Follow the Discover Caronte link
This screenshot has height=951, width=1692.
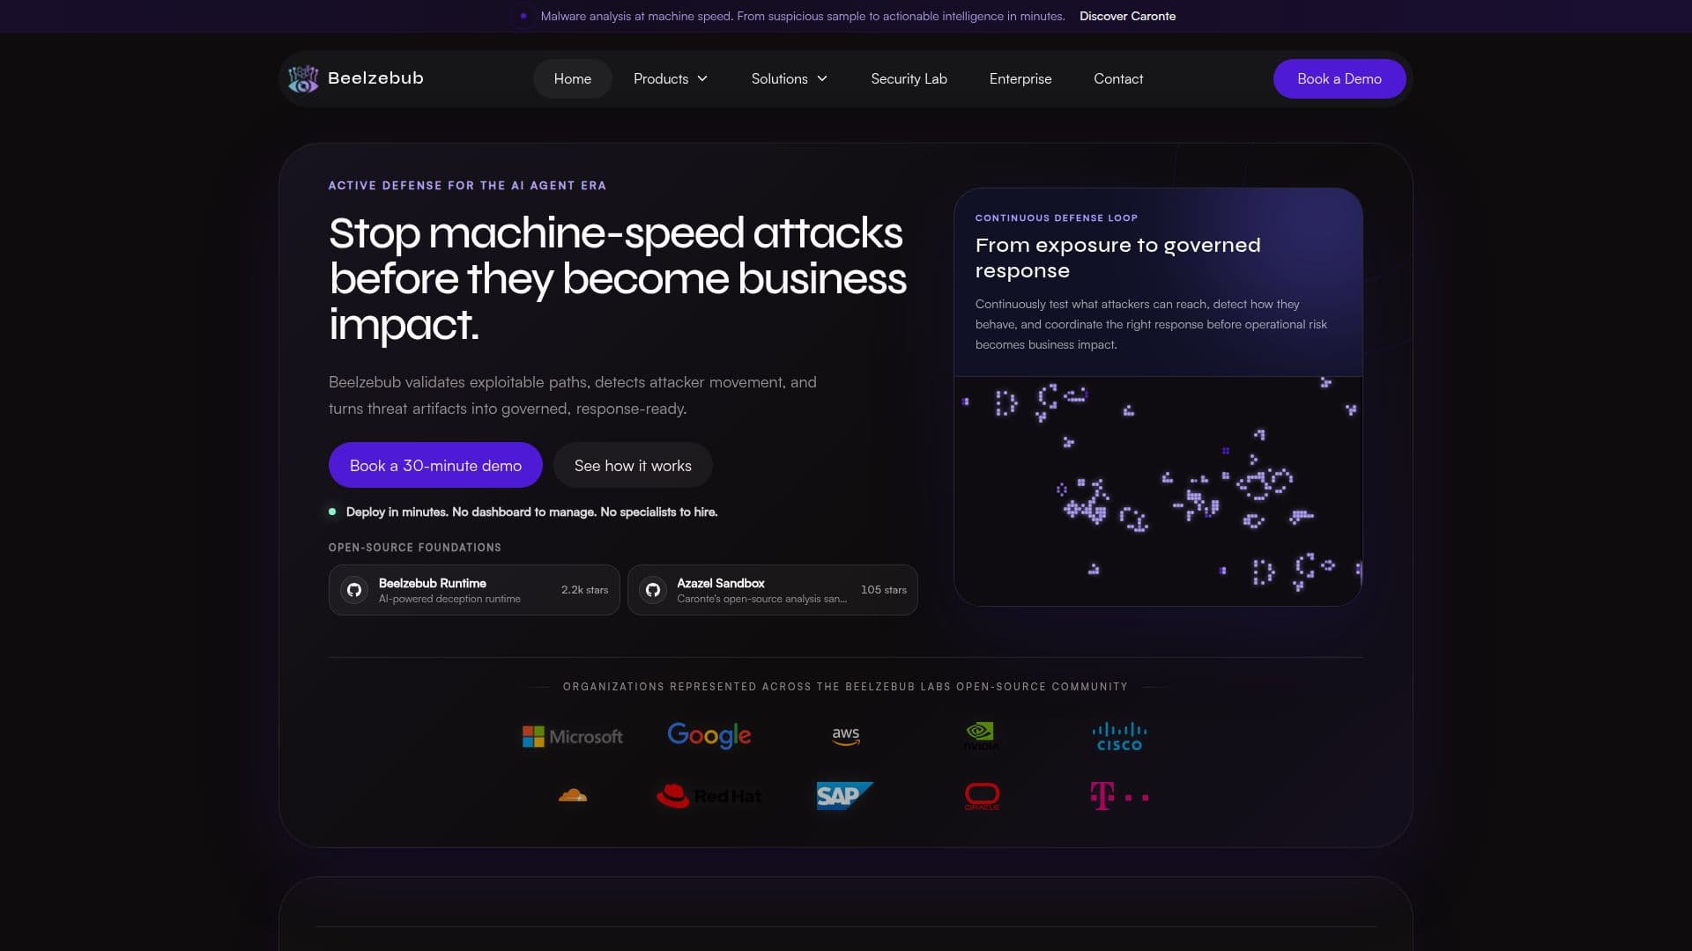tap(1127, 16)
